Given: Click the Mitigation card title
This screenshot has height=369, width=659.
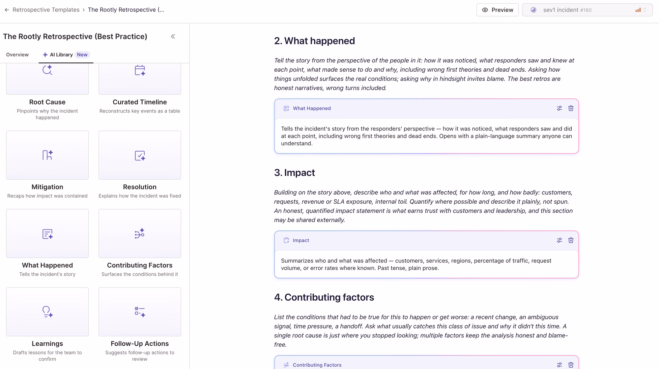Looking at the screenshot, I should pyautogui.click(x=47, y=187).
